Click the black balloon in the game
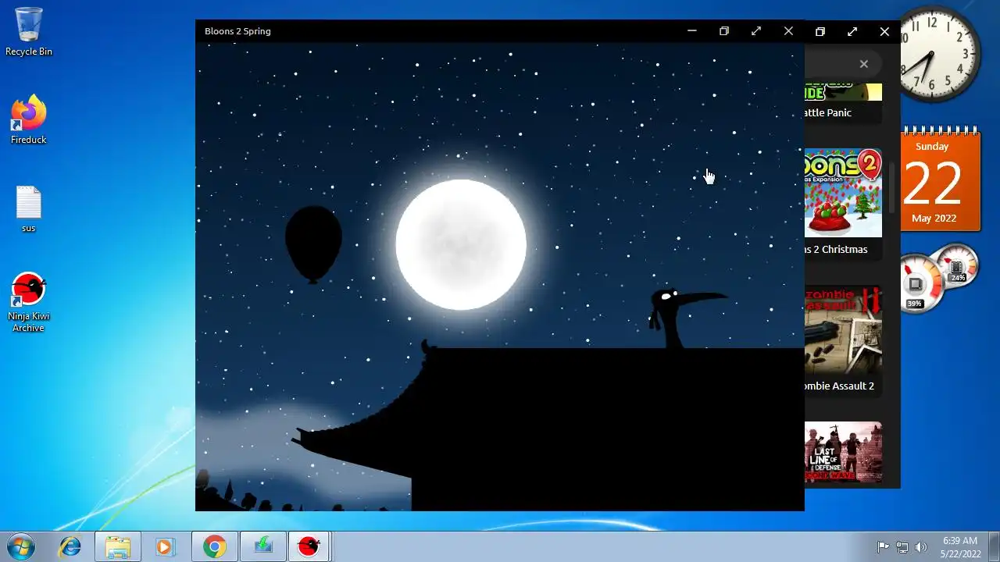Viewport: 1000px width, 562px height. 313,244
